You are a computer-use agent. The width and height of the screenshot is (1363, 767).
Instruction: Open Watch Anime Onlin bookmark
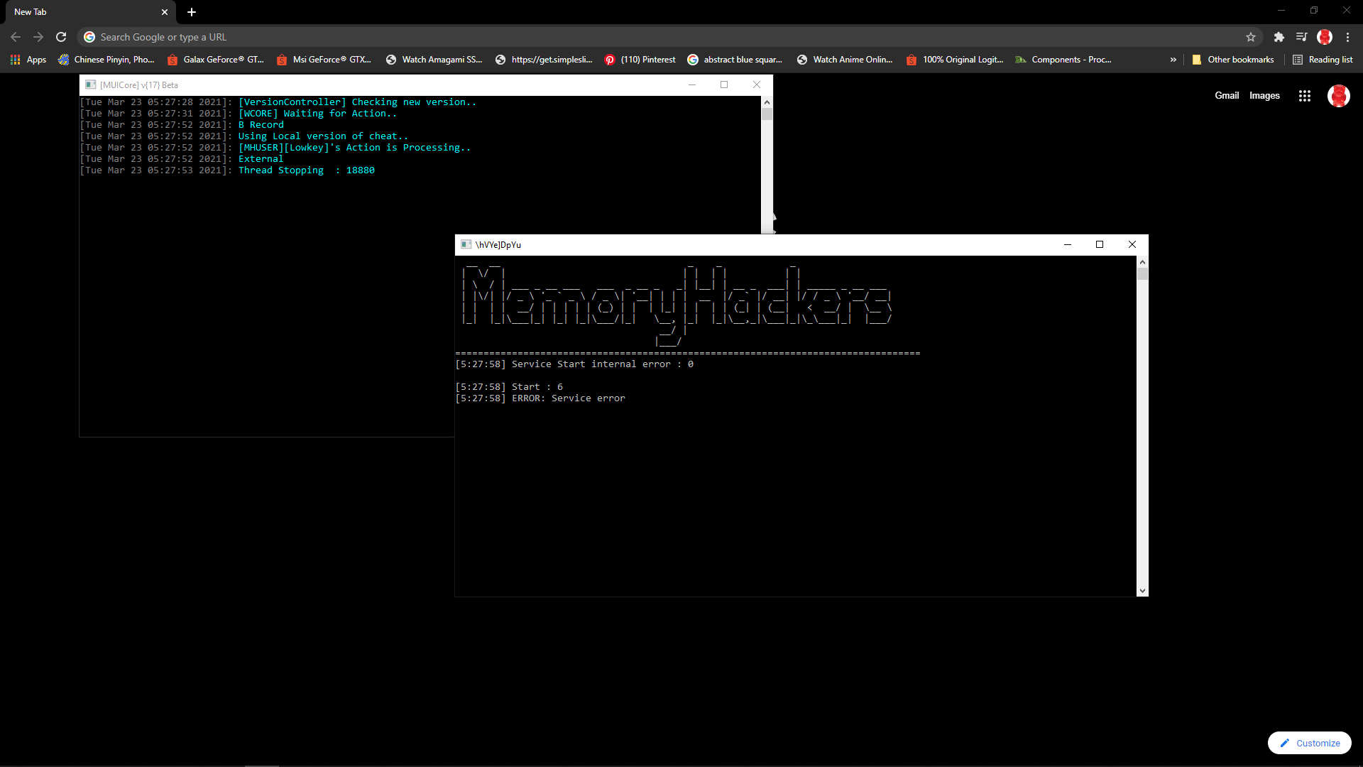[845, 60]
